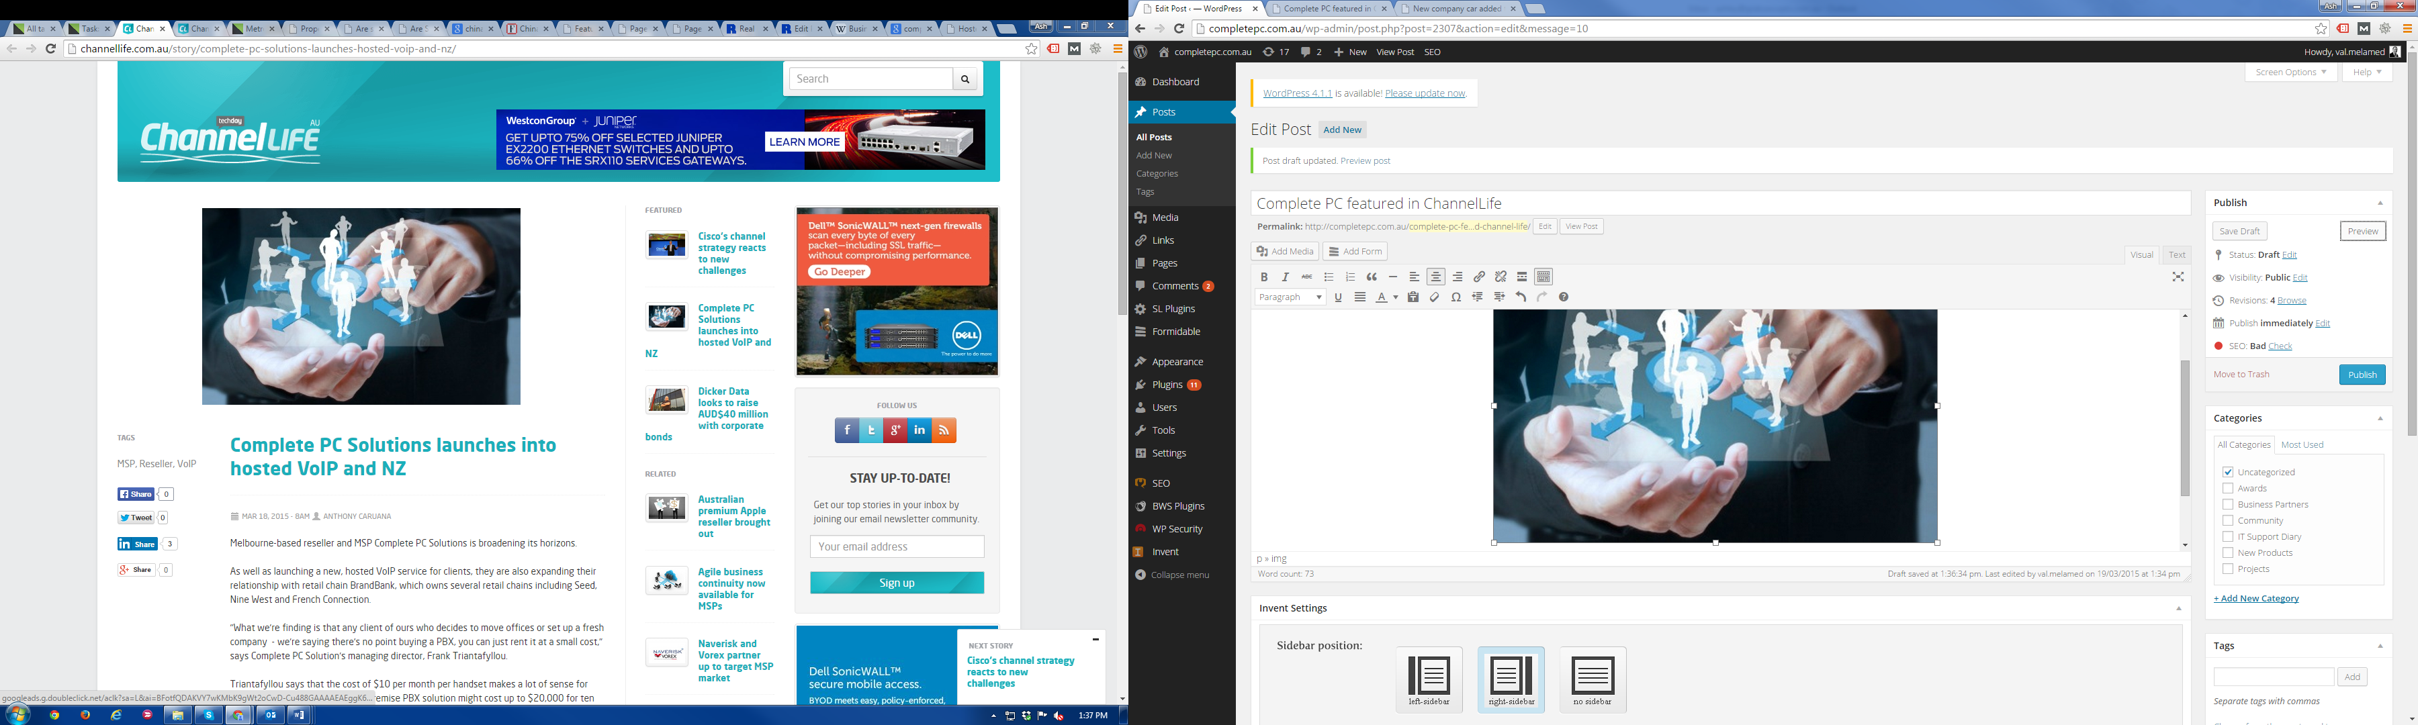Collapse the Invent Settings panel
The width and height of the screenshot is (2418, 725).
[x=2179, y=609]
